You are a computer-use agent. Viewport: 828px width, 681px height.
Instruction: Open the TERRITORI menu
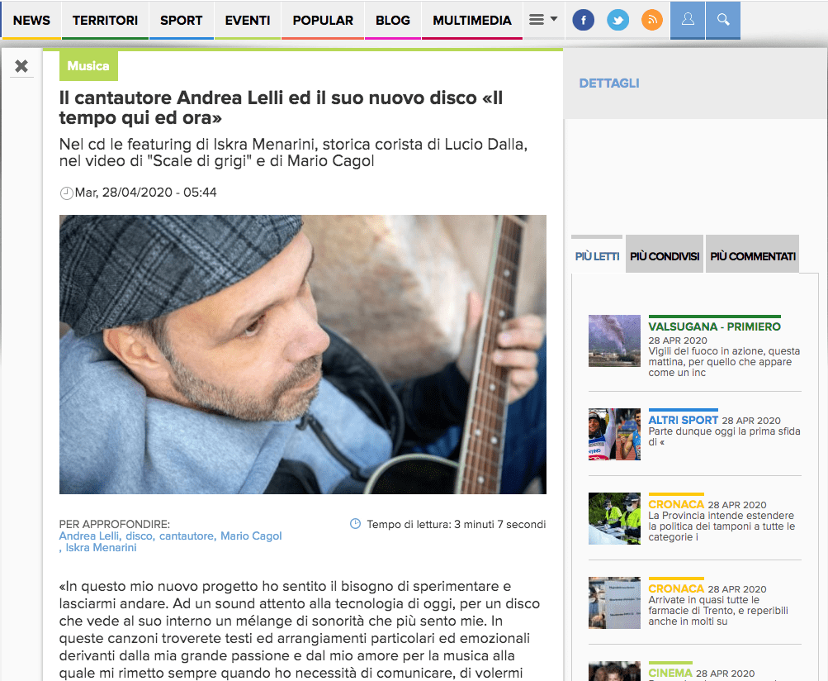tap(105, 20)
